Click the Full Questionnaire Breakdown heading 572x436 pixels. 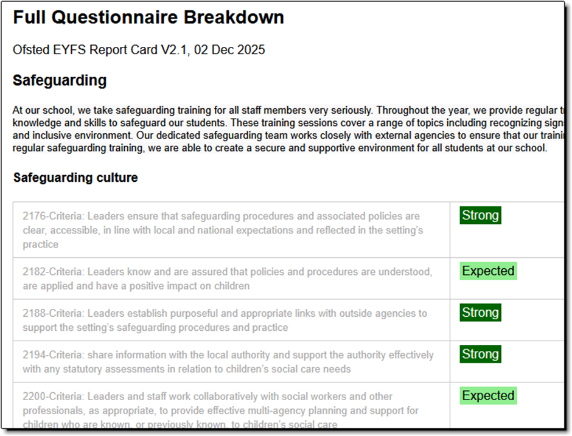click(148, 18)
